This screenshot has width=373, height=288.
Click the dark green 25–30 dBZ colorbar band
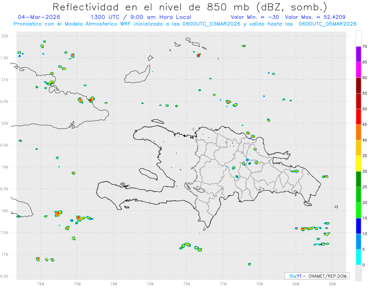(358, 179)
